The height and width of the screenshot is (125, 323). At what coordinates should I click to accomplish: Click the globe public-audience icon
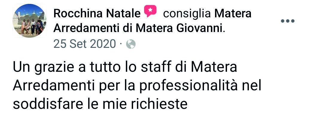coord(131,44)
